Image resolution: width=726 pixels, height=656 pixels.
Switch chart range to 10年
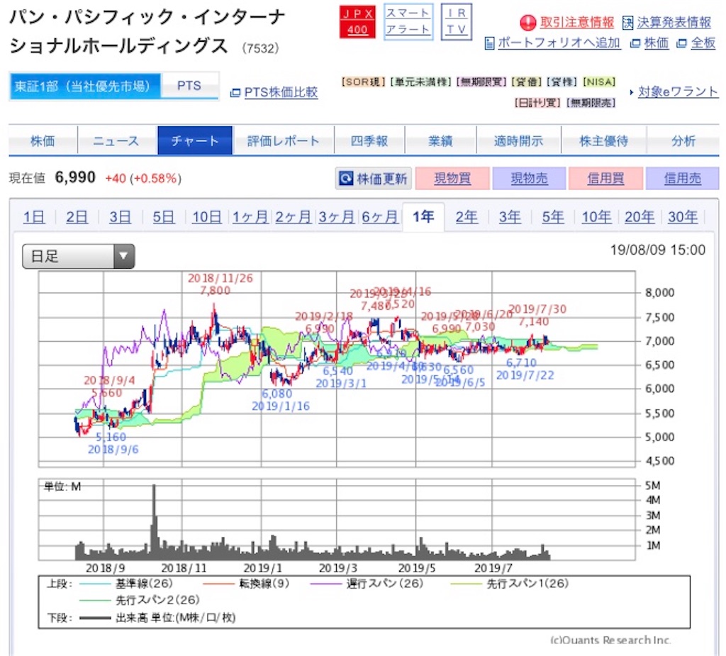[x=596, y=217]
